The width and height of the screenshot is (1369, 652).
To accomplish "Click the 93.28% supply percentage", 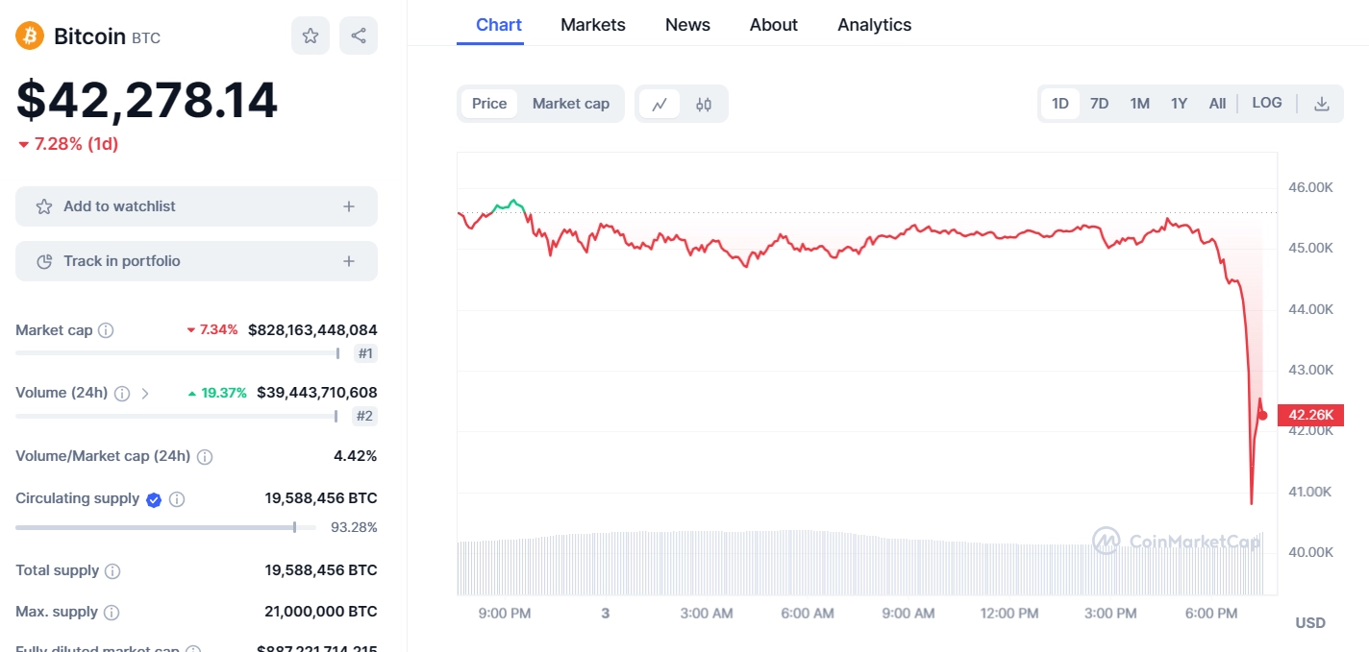I will click(354, 527).
